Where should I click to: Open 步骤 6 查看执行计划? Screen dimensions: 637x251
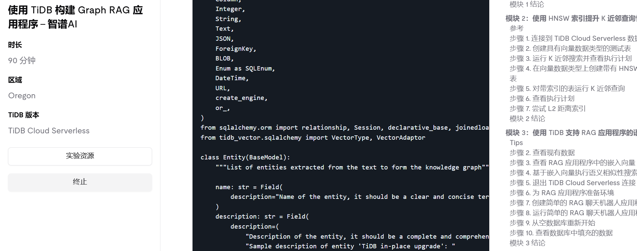pos(542,99)
